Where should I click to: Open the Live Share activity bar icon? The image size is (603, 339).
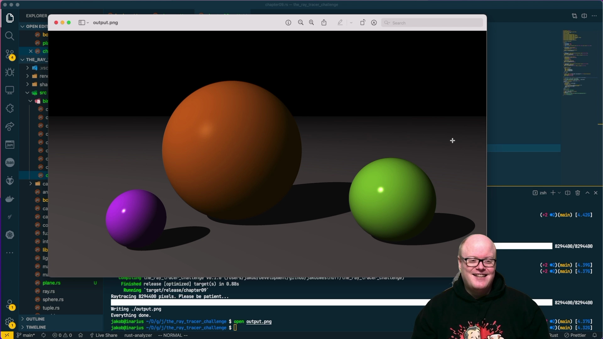pos(10,126)
